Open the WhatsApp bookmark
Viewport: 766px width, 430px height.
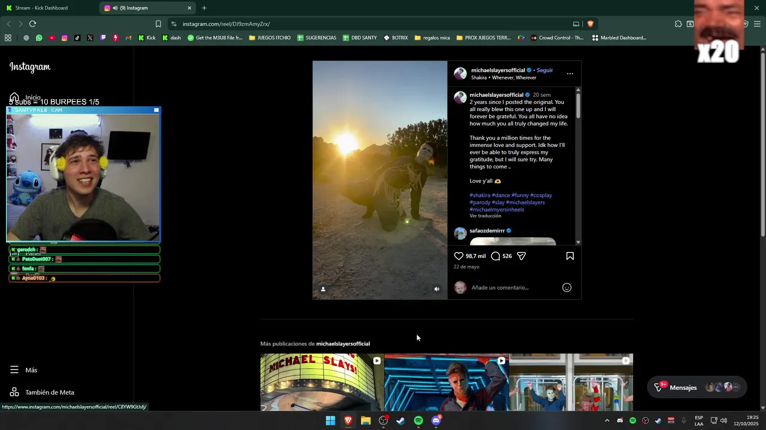coord(39,38)
